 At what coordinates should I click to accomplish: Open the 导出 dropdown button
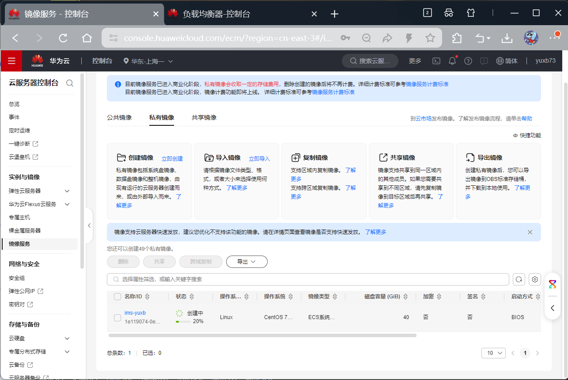click(247, 262)
